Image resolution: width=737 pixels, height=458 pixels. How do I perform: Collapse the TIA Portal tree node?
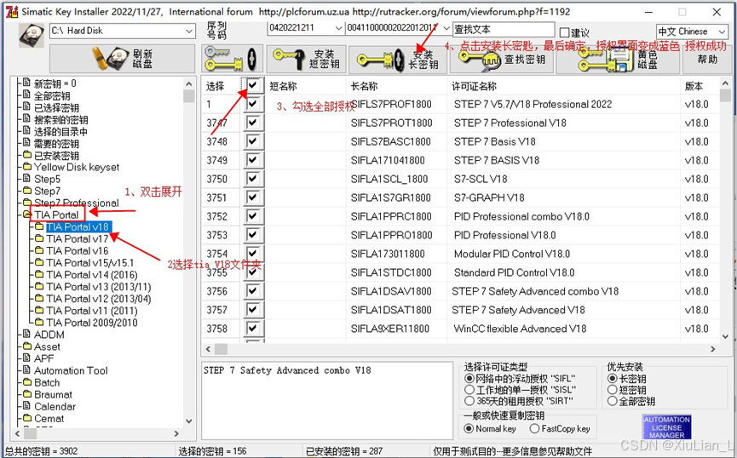click(26, 215)
